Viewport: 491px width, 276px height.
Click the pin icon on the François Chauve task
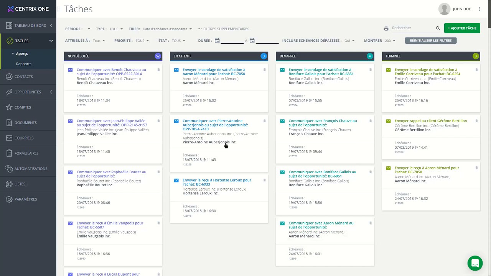coord(371,121)
